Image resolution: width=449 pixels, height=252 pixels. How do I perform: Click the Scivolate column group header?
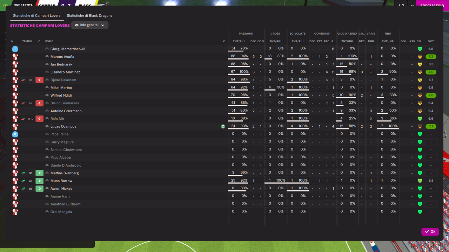(x=297, y=34)
